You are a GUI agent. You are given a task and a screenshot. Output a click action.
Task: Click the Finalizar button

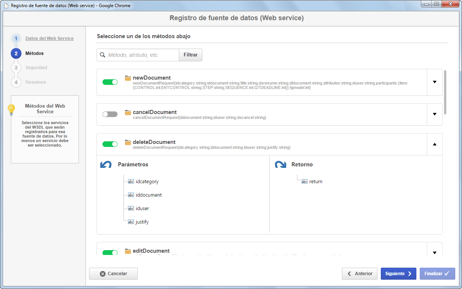coord(437,274)
